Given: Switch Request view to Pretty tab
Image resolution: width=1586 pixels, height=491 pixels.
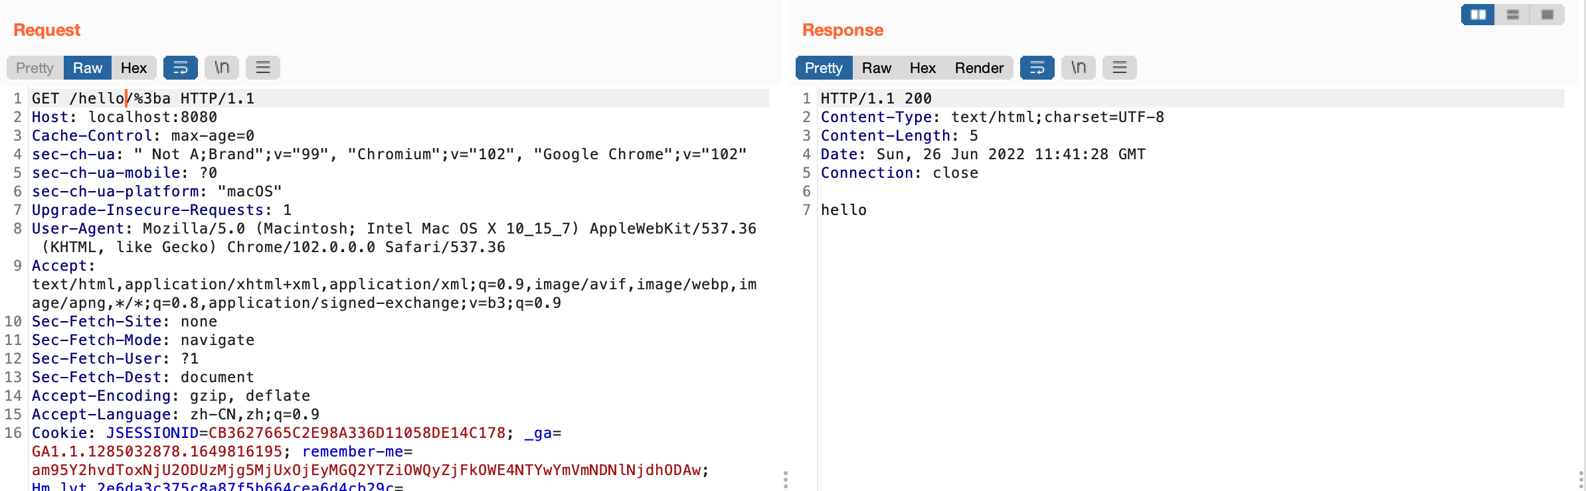Looking at the screenshot, I should pos(35,68).
